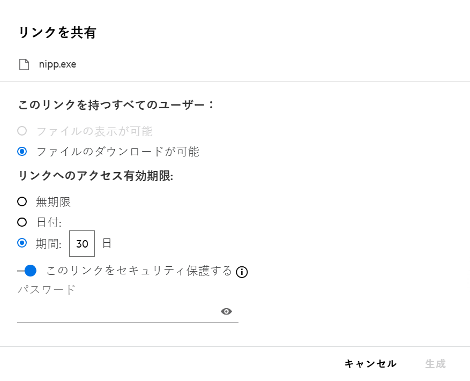Click the 生成 button

click(435, 364)
